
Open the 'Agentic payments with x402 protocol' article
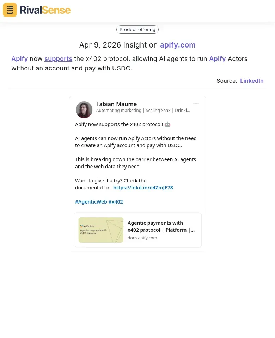pyautogui.click(x=161, y=226)
